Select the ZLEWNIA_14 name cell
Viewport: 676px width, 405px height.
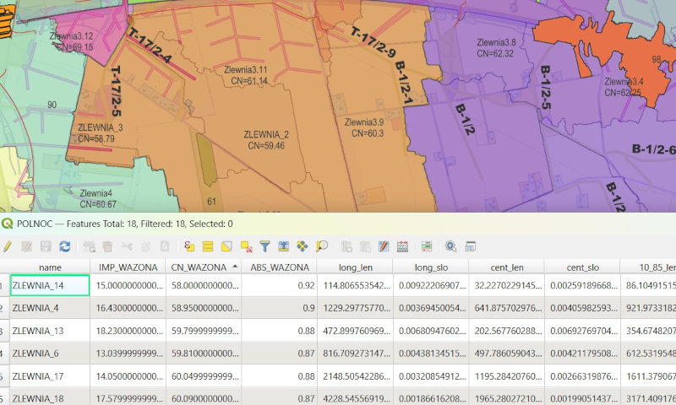tap(50, 286)
